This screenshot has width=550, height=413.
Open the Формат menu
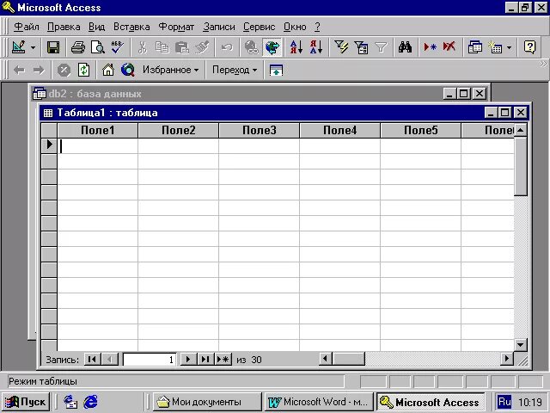[x=176, y=27]
